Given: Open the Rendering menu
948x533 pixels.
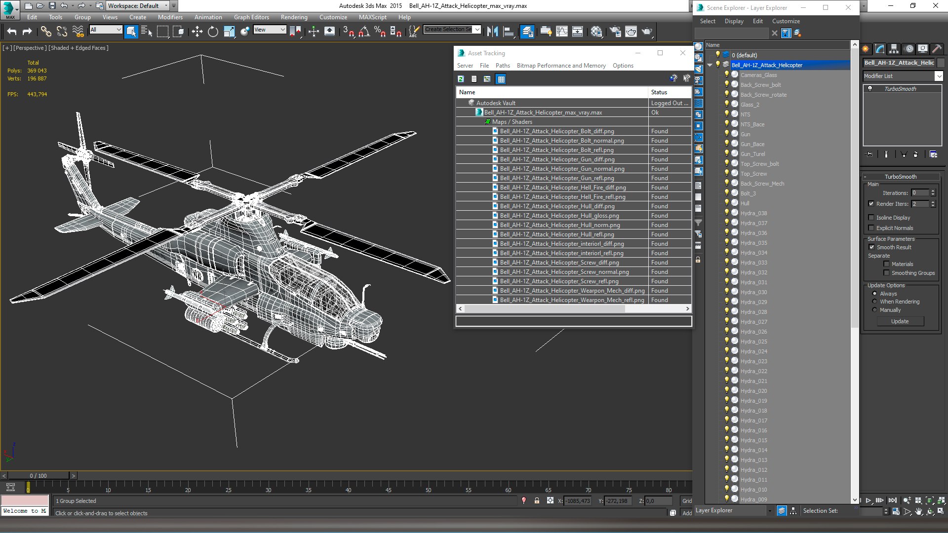Looking at the screenshot, I should tap(294, 17).
